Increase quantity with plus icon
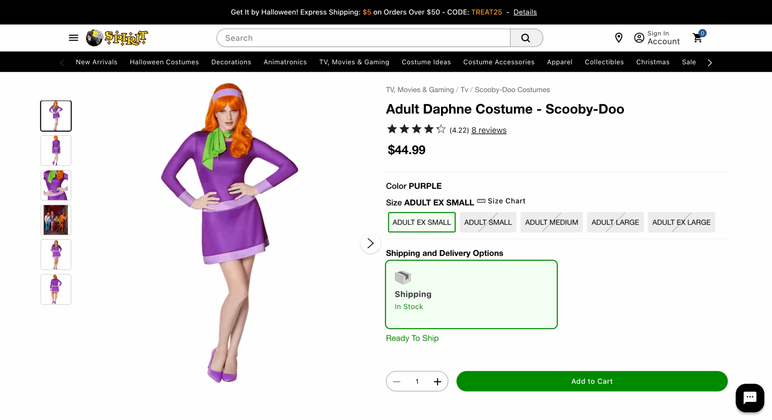772x420 pixels. (x=437, y=381)
